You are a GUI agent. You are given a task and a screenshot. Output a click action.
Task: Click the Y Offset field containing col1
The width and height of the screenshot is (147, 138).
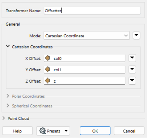(84, 69)
